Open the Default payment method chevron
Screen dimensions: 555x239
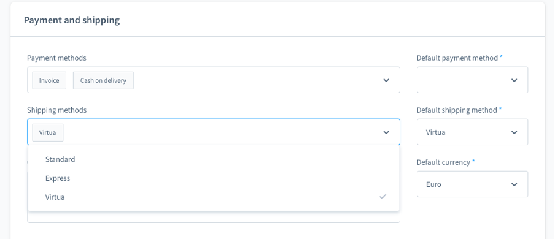click(x=514, y=80)
